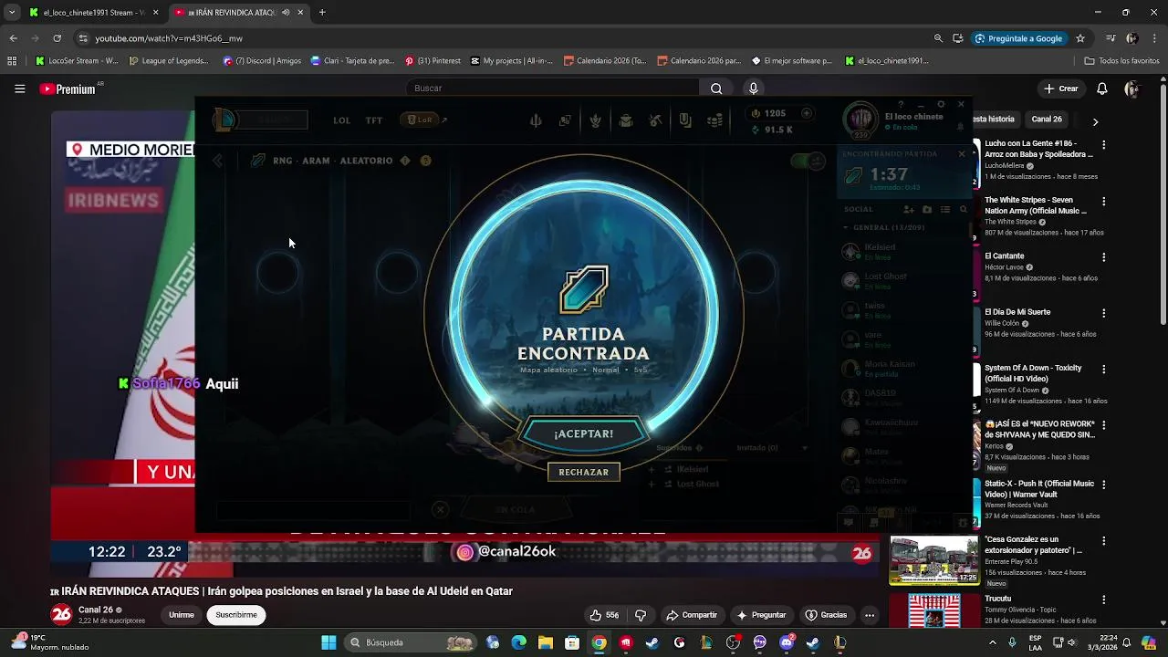Start YouTube voice search with microphone
The image size is (1168, 657).
point(753,89)
